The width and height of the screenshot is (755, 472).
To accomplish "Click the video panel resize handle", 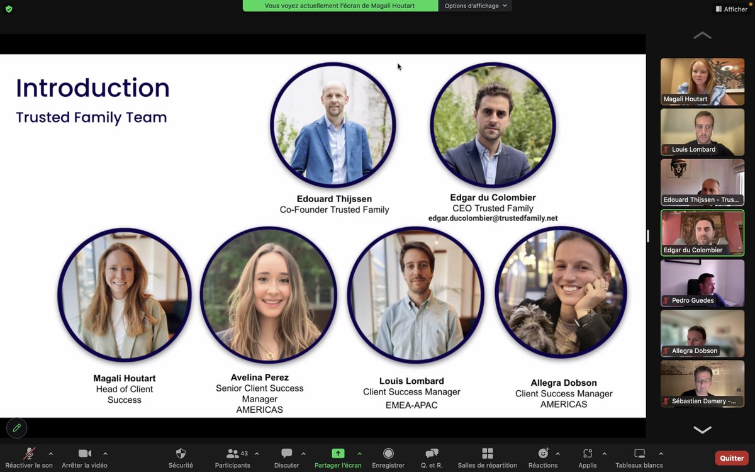I will point(648,236).
